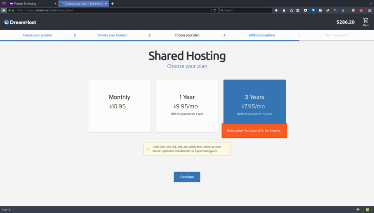Select the Choose your plan browser tab
Image resolution: width=374 pixels, height=213 pixels.
coord(83,3)
